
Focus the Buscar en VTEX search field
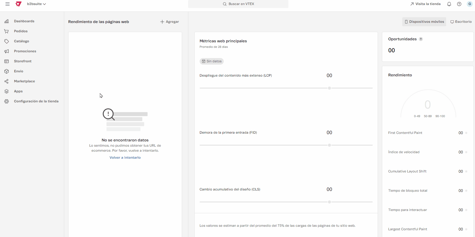tap(238, 4)
